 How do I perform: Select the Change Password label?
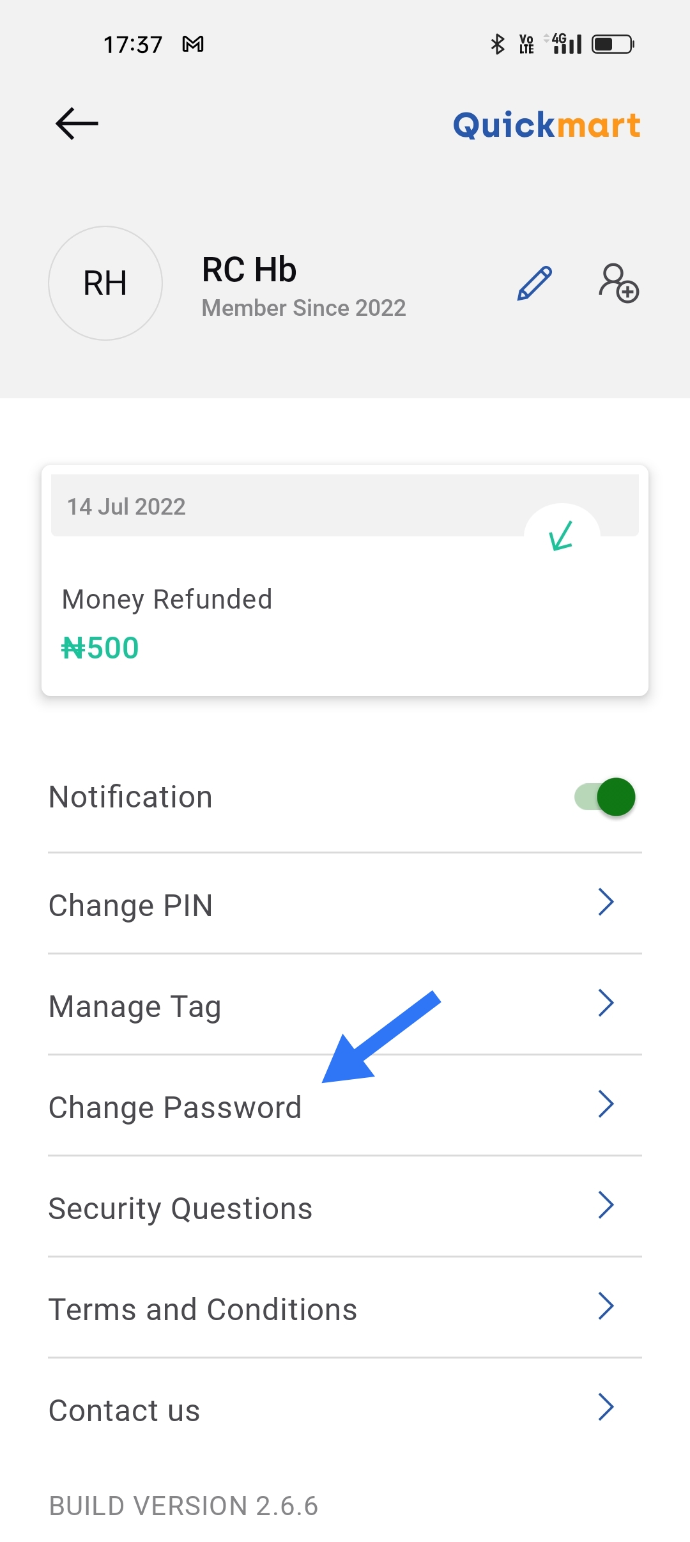coord(175,1107)
